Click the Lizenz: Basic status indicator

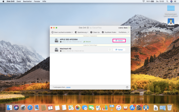(123, 28)
